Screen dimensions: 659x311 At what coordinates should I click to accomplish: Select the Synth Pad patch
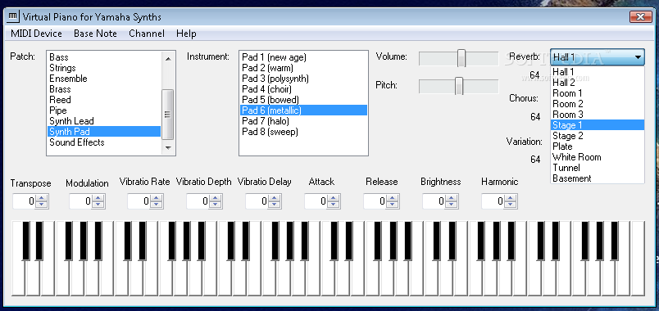tap(104, 132)
